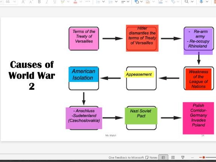Expand Shape Outline dropdown arrow

pyautogui.click(x=166, y=2)
